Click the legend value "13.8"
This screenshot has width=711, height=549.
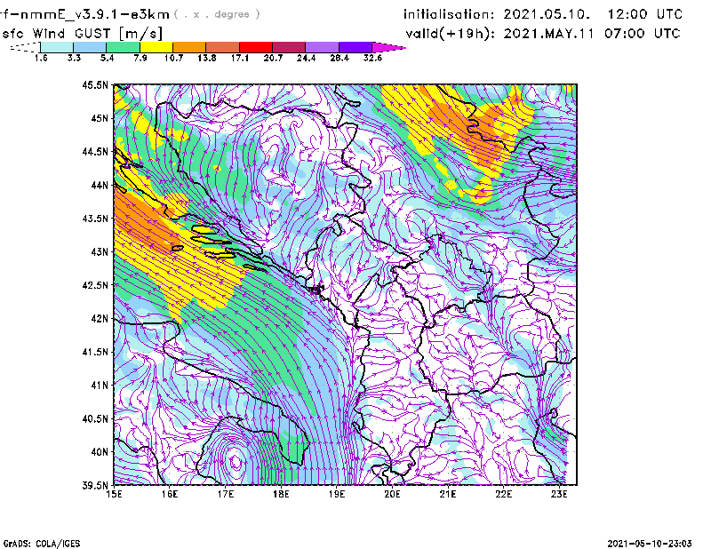pyautogui.click(x=207, y=58)
